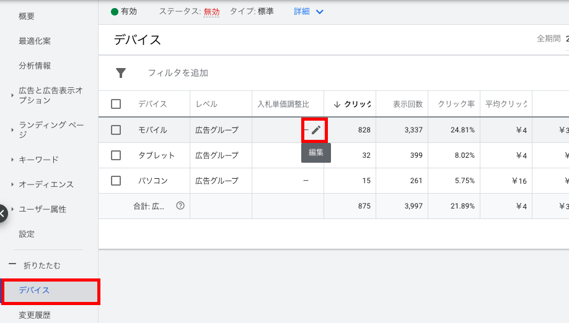
Task: Sort by 表示回数 column header
Action: click(407, 104)
